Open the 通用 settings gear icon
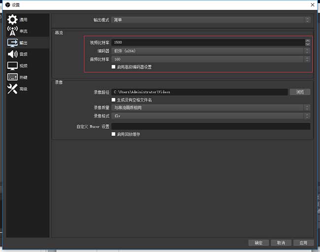The image size is (320, 252). click(12, 20)
